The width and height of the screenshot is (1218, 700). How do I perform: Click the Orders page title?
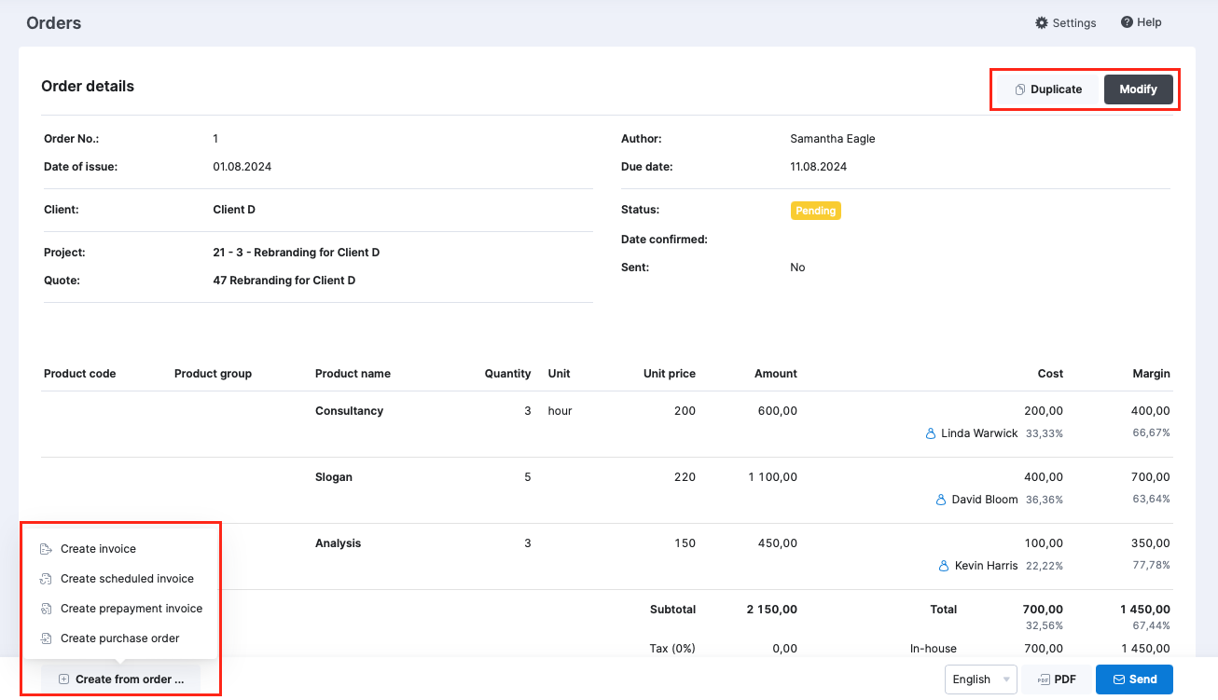click(53, 23)
